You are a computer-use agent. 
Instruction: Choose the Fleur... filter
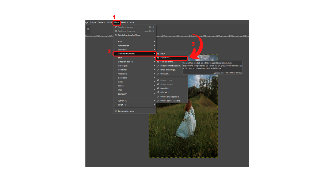click(x=172, y=54)
